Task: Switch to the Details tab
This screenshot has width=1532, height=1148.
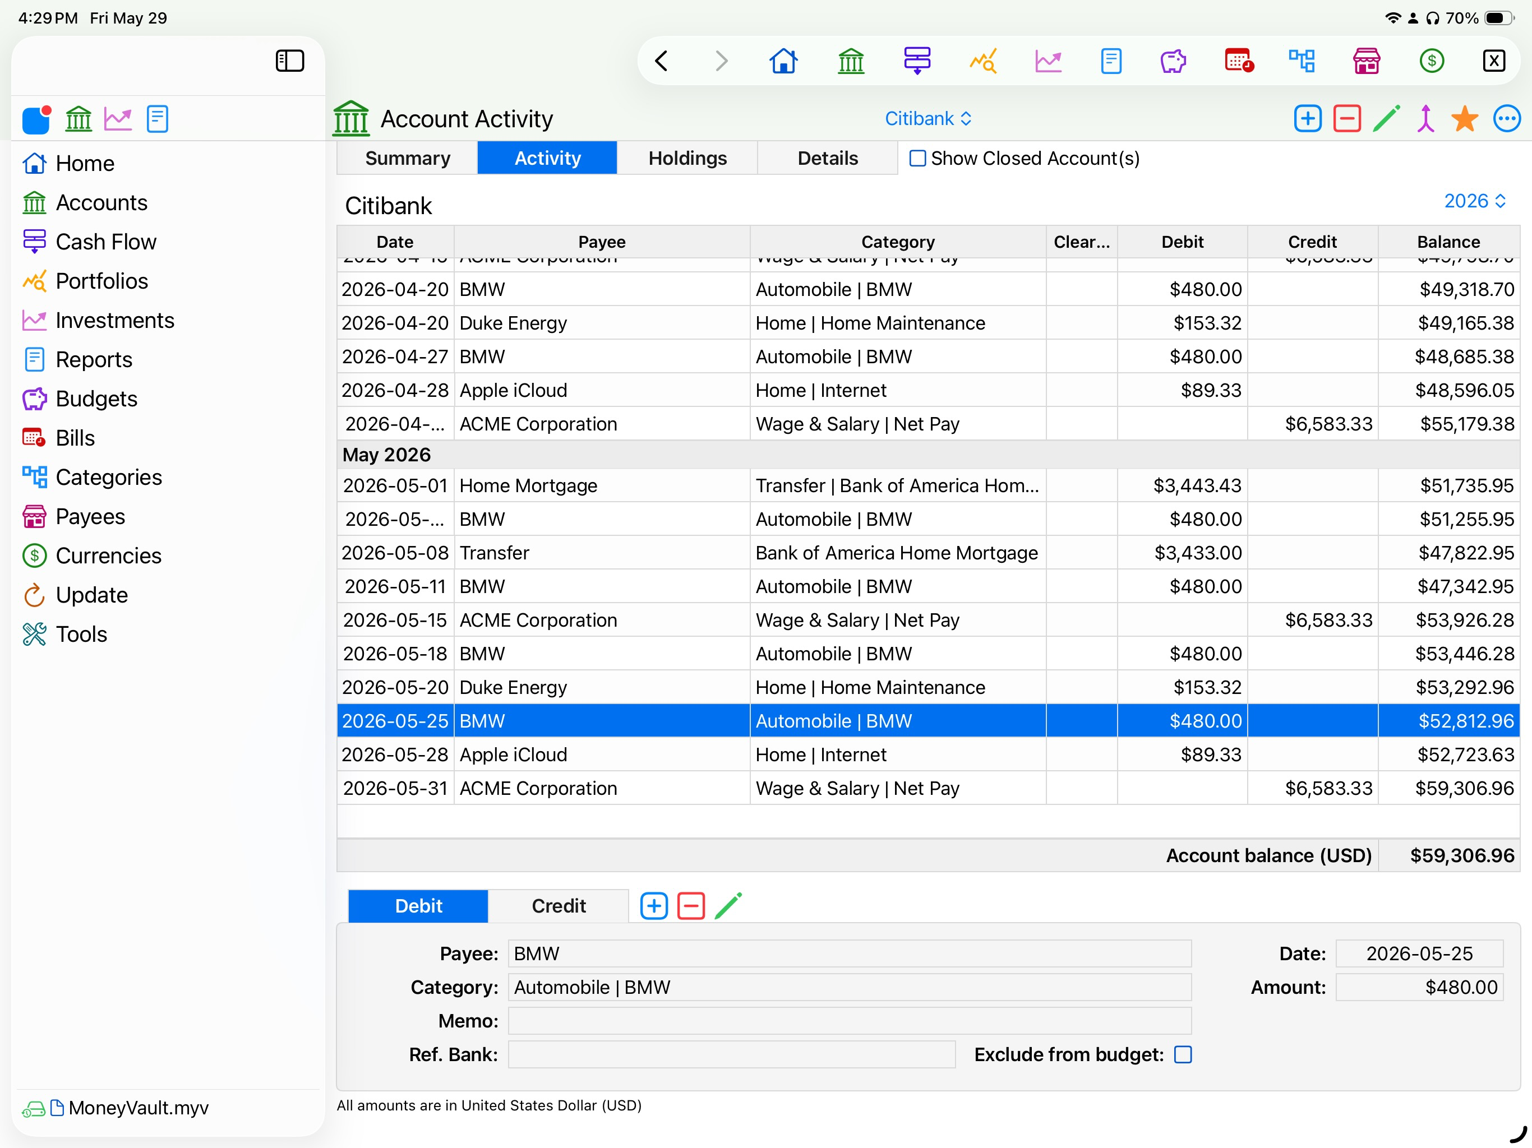Action: click(x=828, y=158)
